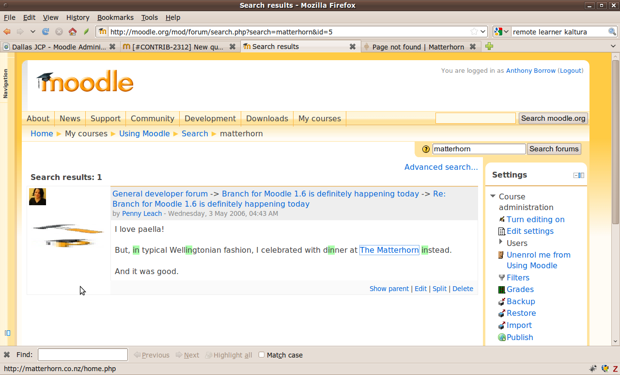Image resolution: width=620 pixels, height=375 pixels.
Task: Click the moodle.org site search field
Action: click(476, 118)
